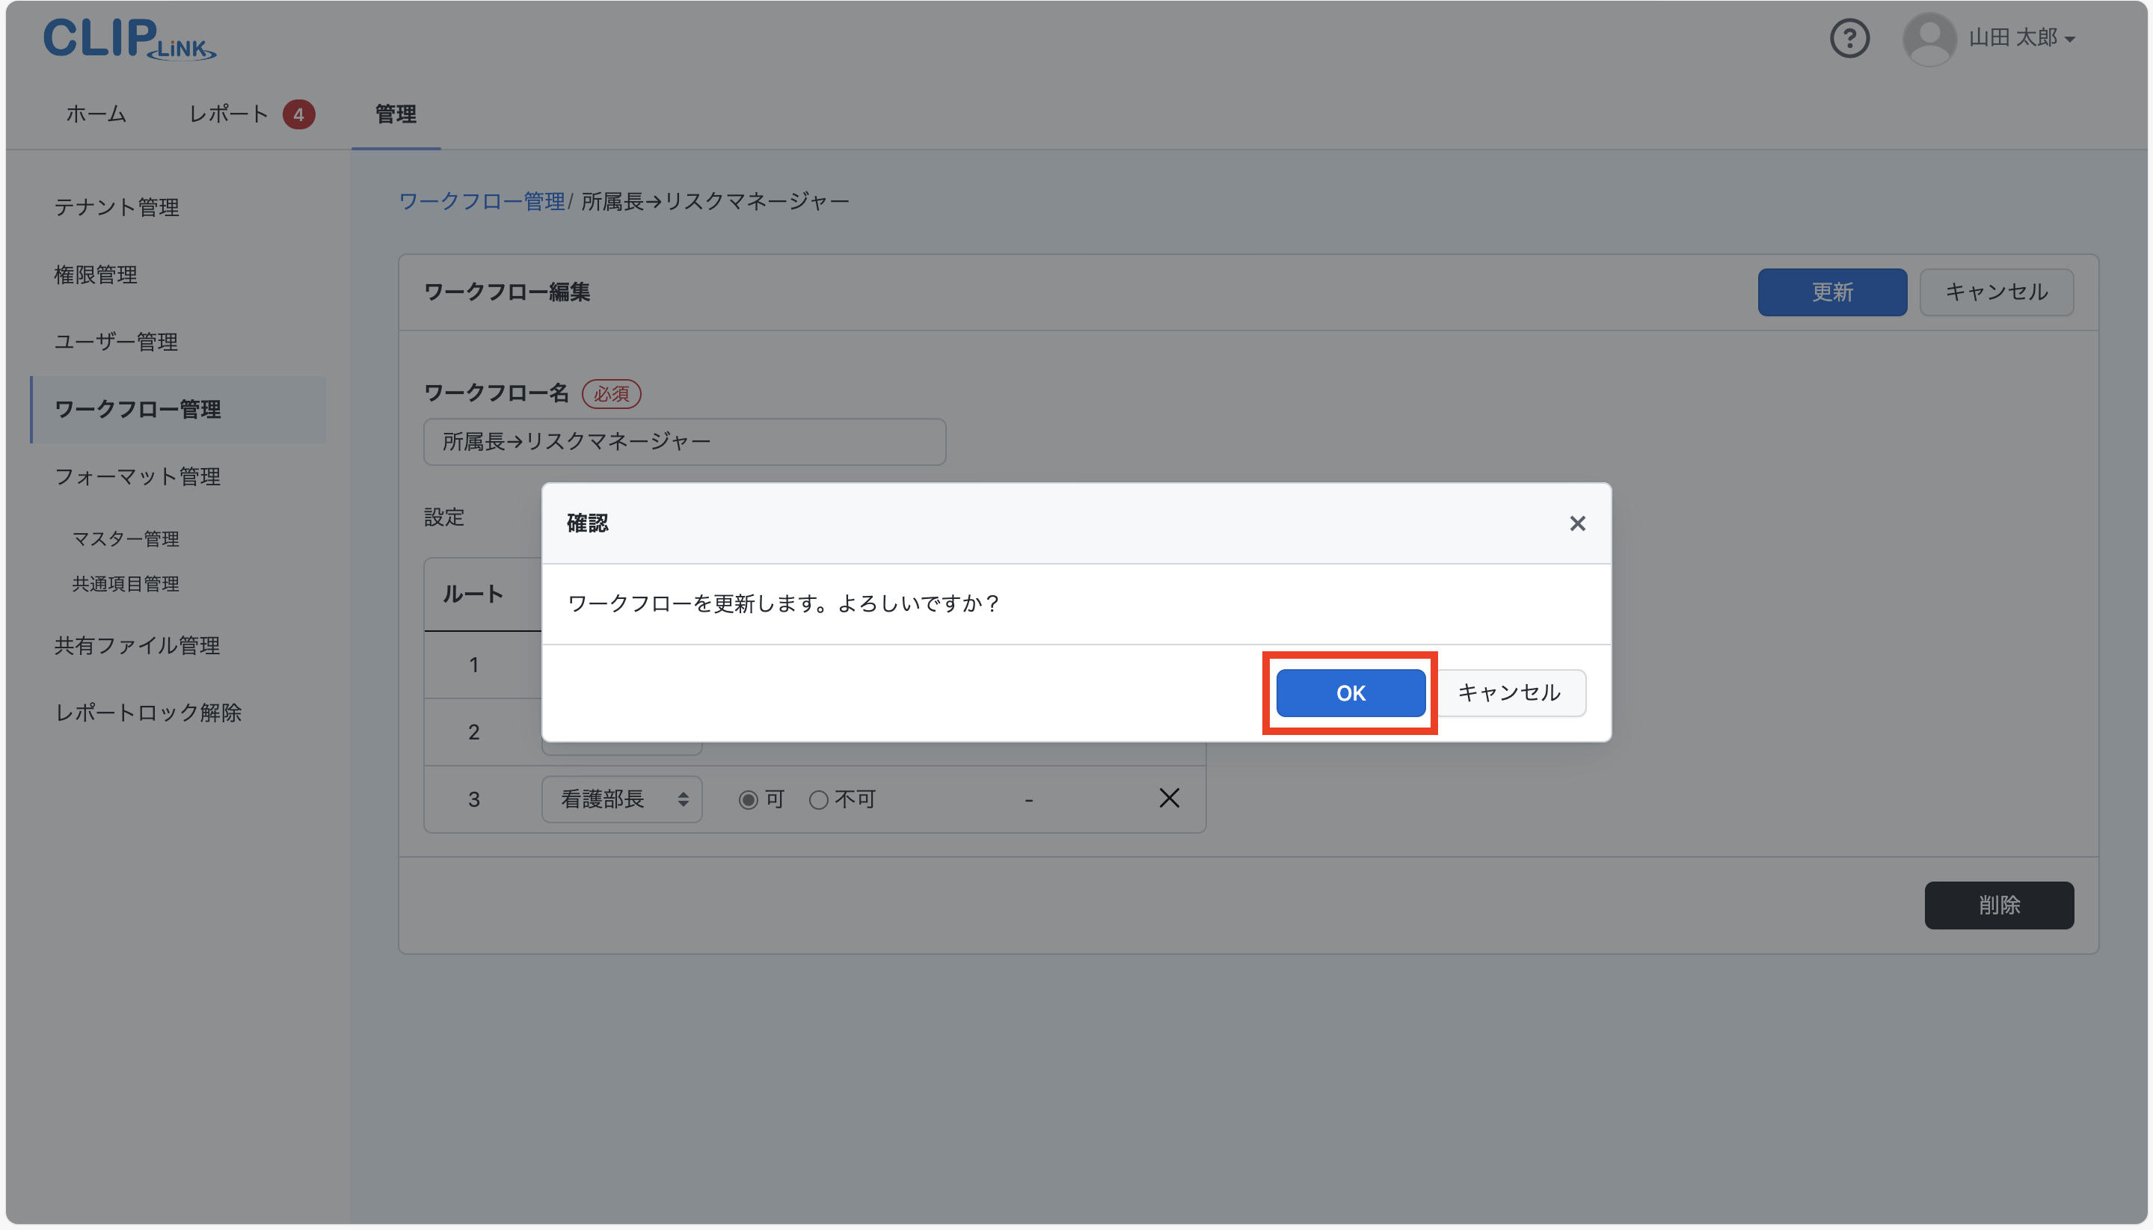Screen dimensions: 2153x1230
Task: Close the 確認 confirmation dialog
Action: coord(1576,523)
